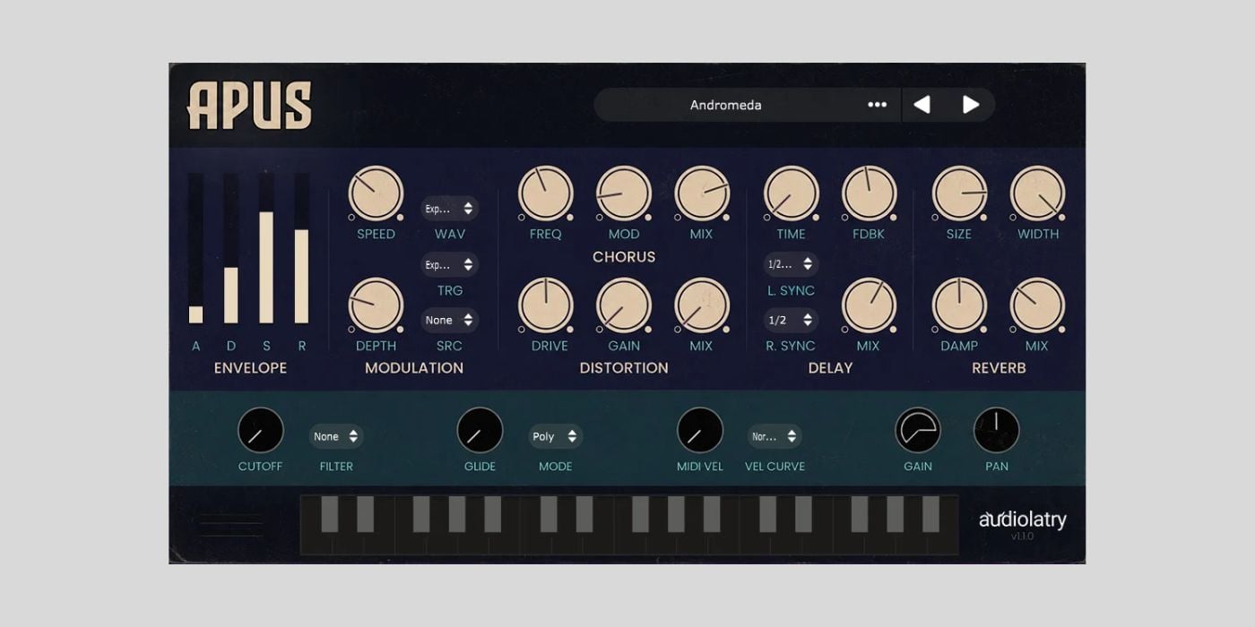Click the horizontal lines beside the keyboard
The height and width of the screenshot is (627, 1255).
pyautogui.click(x=231, y=523)
